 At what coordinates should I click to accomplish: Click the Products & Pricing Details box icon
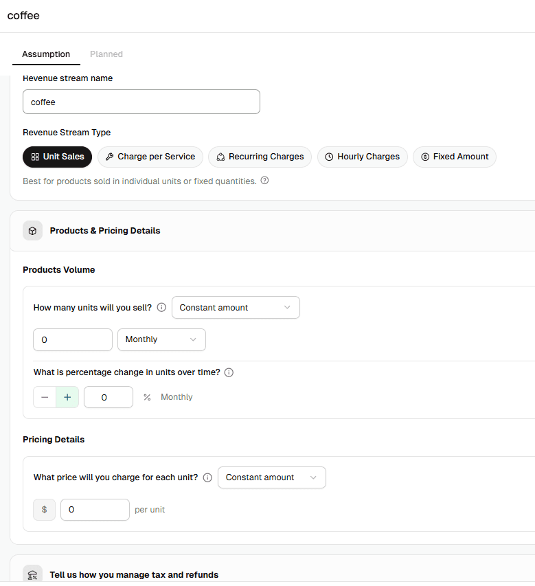point(32,231)
